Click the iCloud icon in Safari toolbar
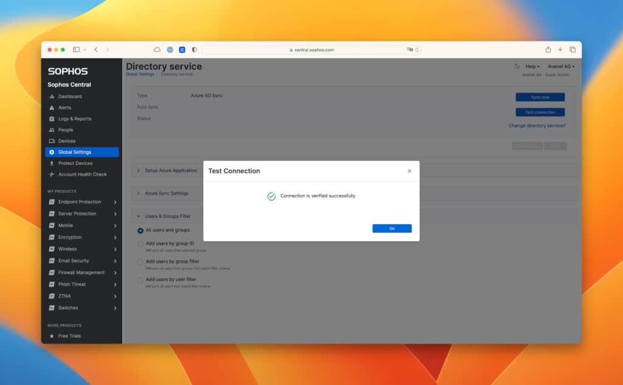Image resolution: width=623 pixels, height=385 pixels. pyautogui.click(x=158, y=50)
